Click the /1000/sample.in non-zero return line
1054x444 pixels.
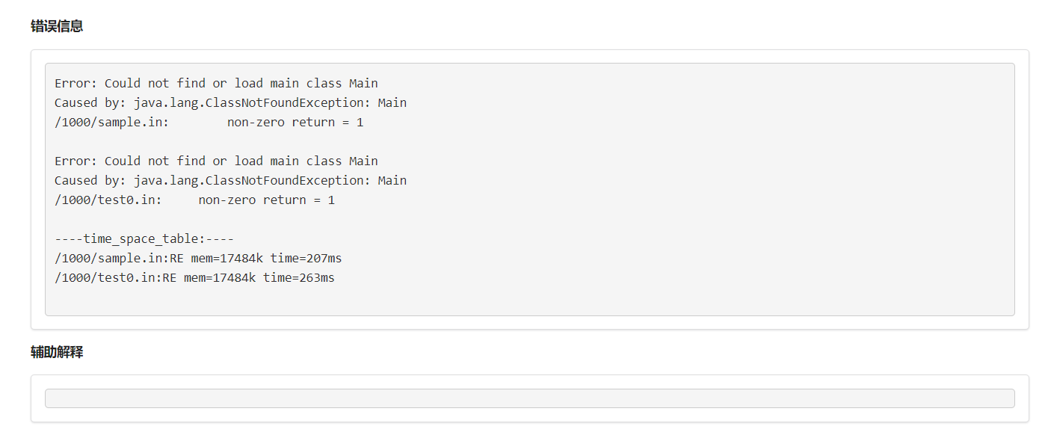click(209, 122)
